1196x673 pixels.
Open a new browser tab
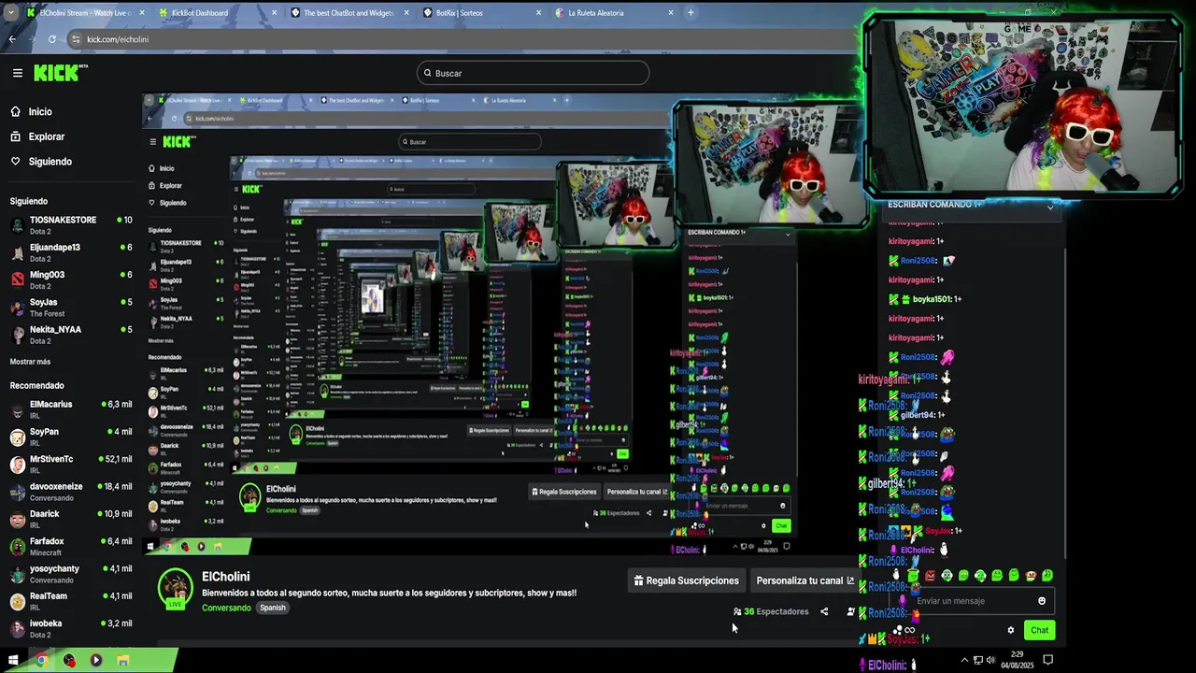[x=691, y=13]
